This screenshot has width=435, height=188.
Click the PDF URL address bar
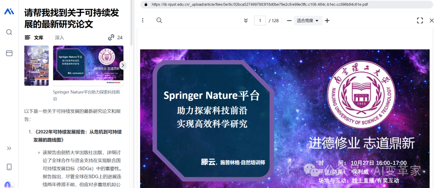tap(287, 4)
